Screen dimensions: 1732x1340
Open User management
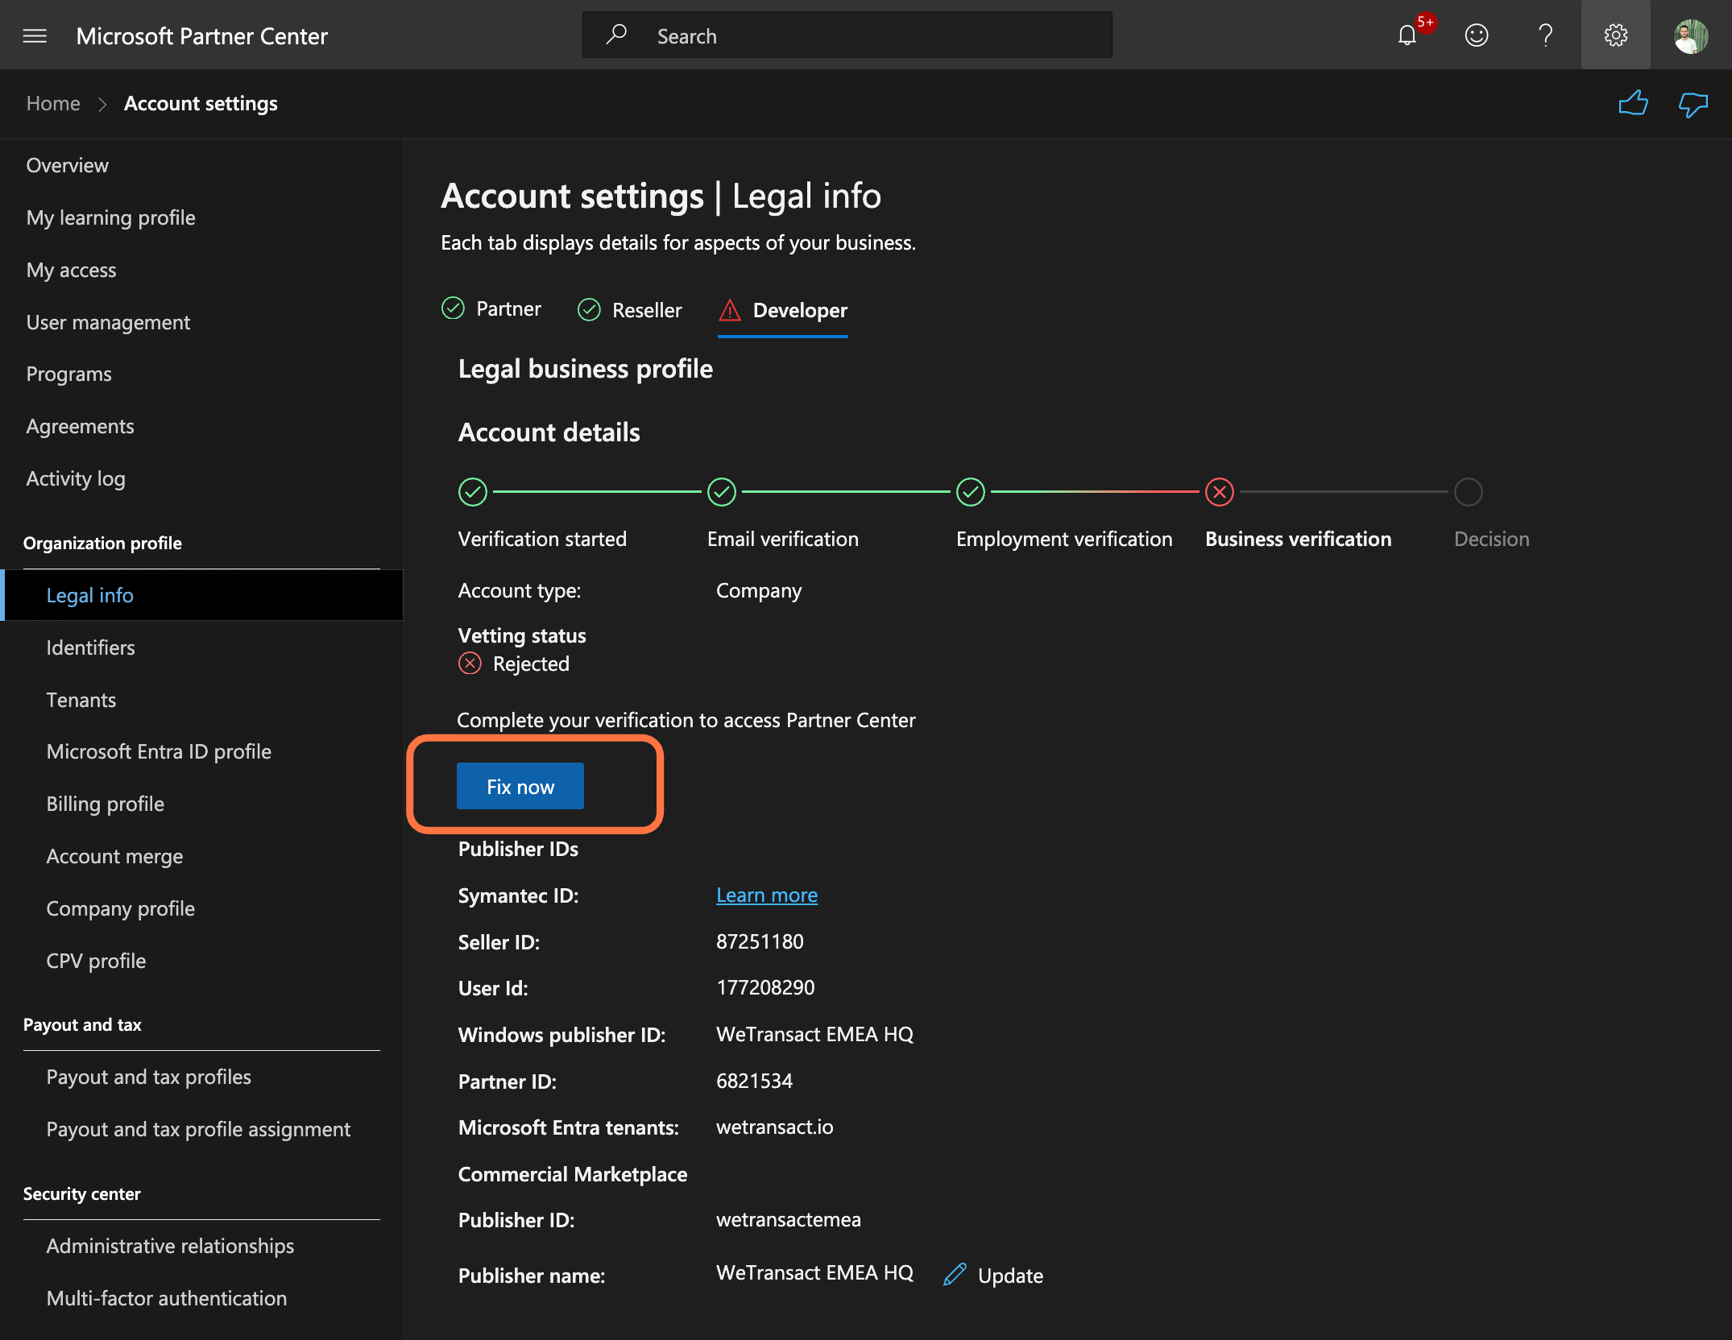108,322
